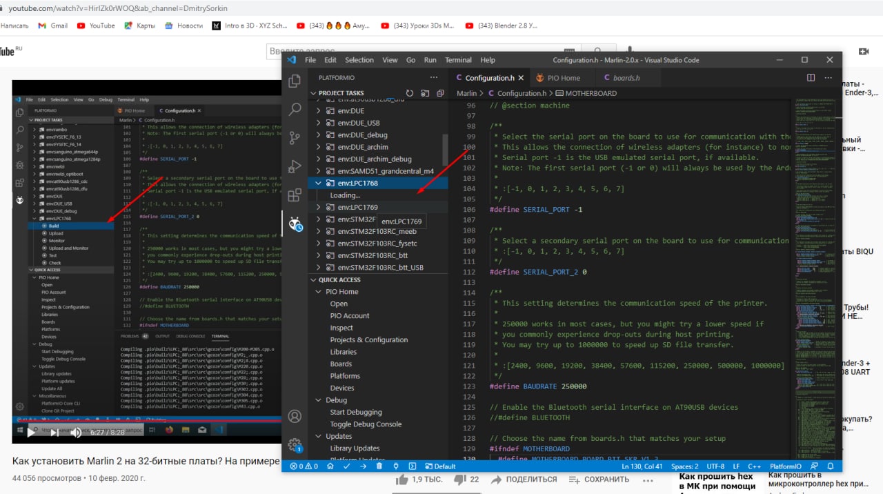883x494 pixels.
Task: Click the PlatformIO Upload arrow in status bar
Action: 363,466
